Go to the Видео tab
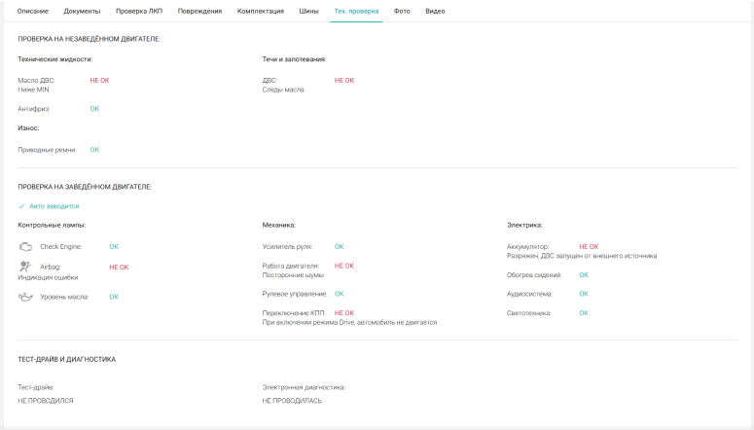754x430 pixels. click(x=435, y=11)
